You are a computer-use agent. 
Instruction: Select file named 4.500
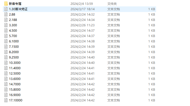point(13,31)
